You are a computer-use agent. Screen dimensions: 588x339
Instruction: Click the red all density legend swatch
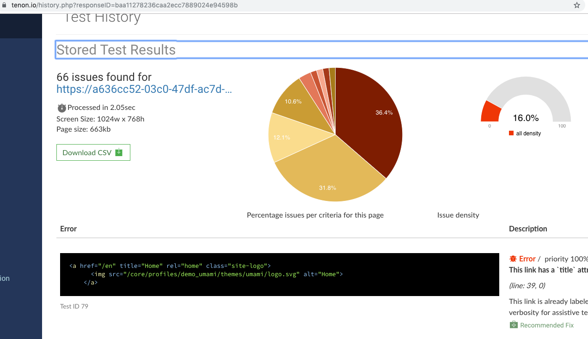(x=511, y=133)
